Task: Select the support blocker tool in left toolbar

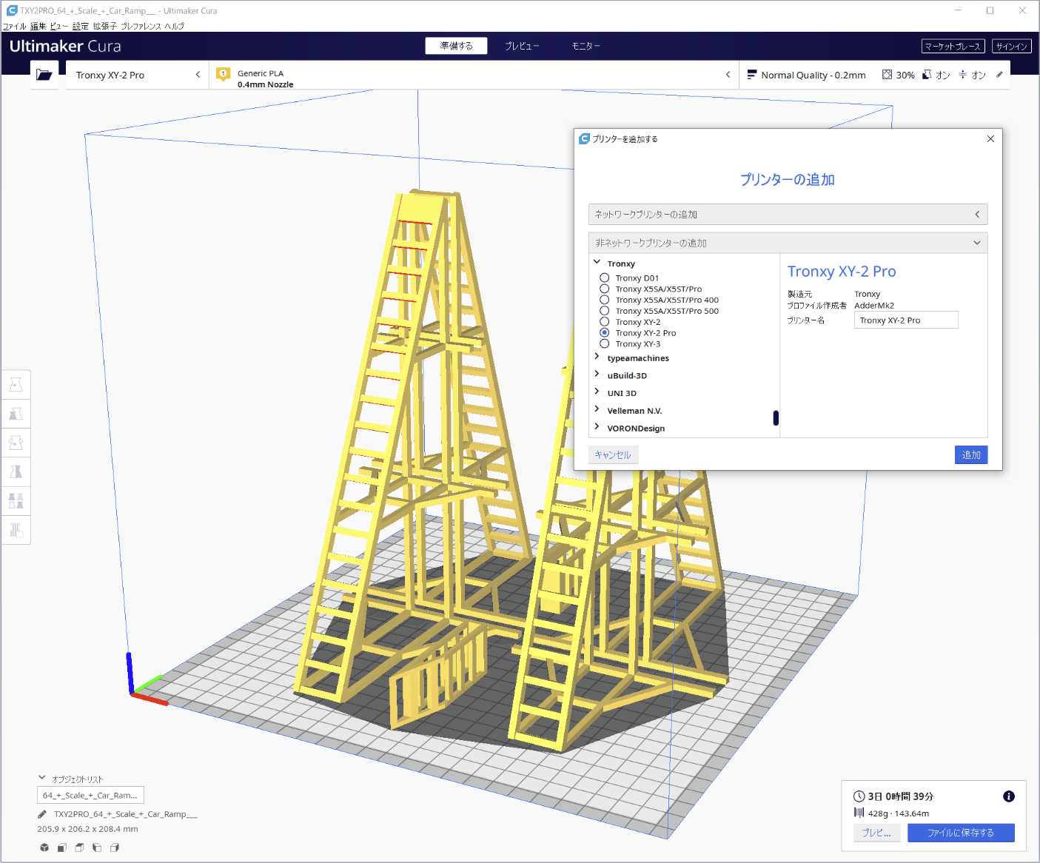Action: pos(16,530)
